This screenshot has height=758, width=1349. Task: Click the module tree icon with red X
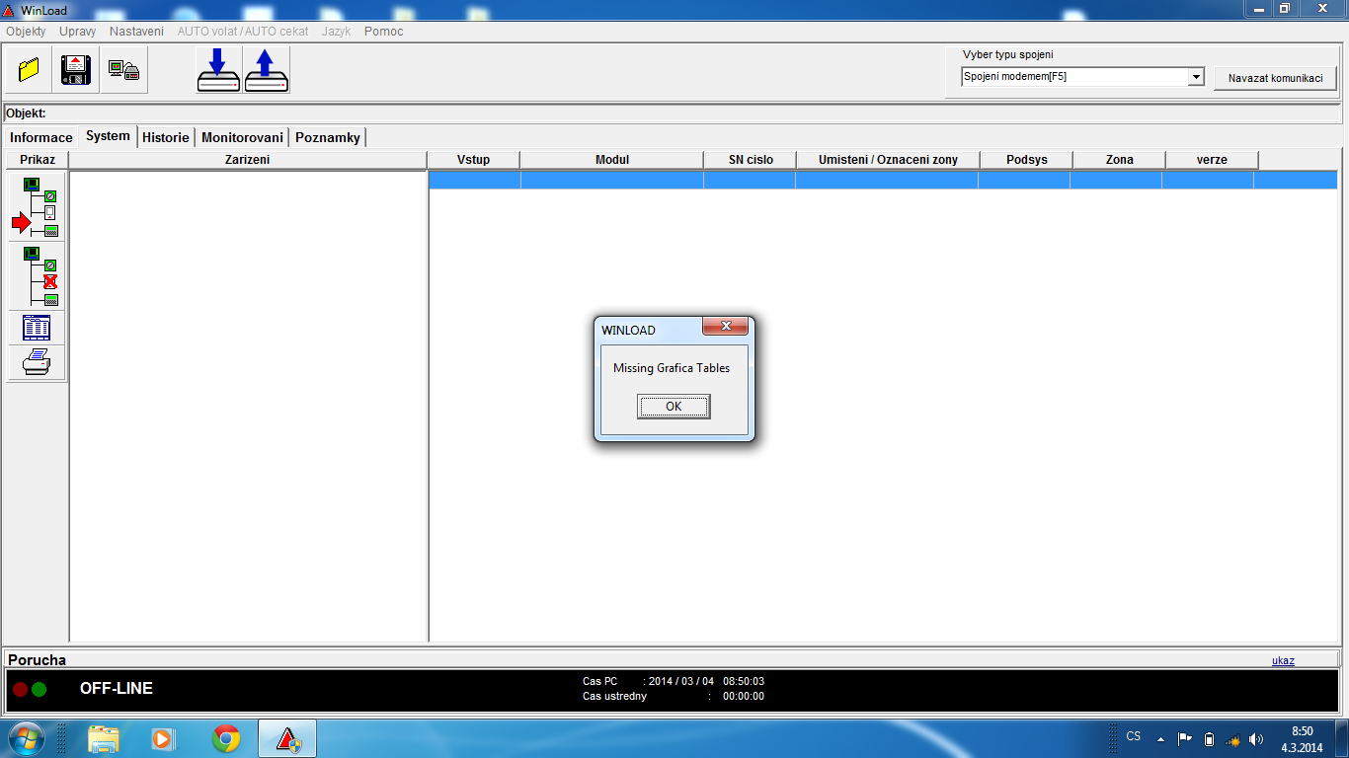point(37,276)
